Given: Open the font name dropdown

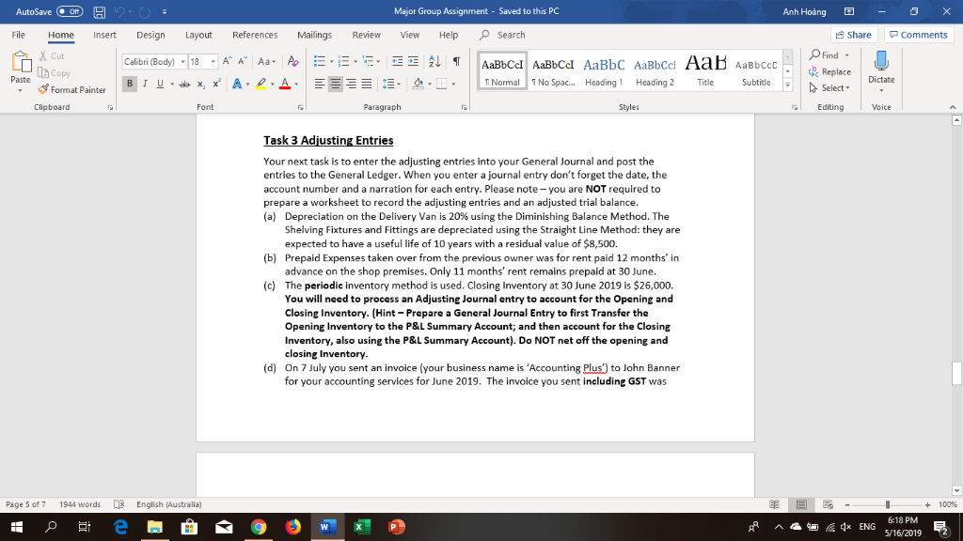Looking at the screenshot, I should [x=182, y=62].
